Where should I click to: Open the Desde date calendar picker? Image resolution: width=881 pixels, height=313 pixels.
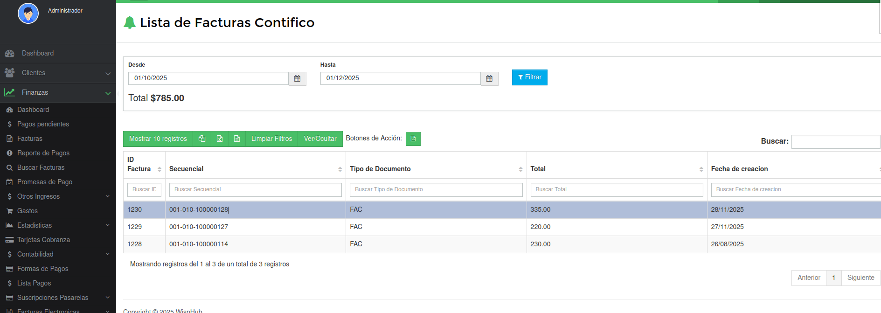pyautogui.click(x=297, y=79)
